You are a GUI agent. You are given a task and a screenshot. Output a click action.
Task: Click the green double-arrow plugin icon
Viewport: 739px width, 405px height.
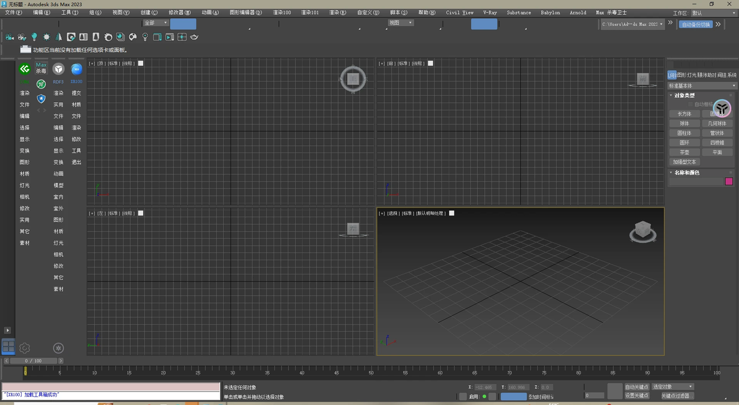(x=25, y=69)
